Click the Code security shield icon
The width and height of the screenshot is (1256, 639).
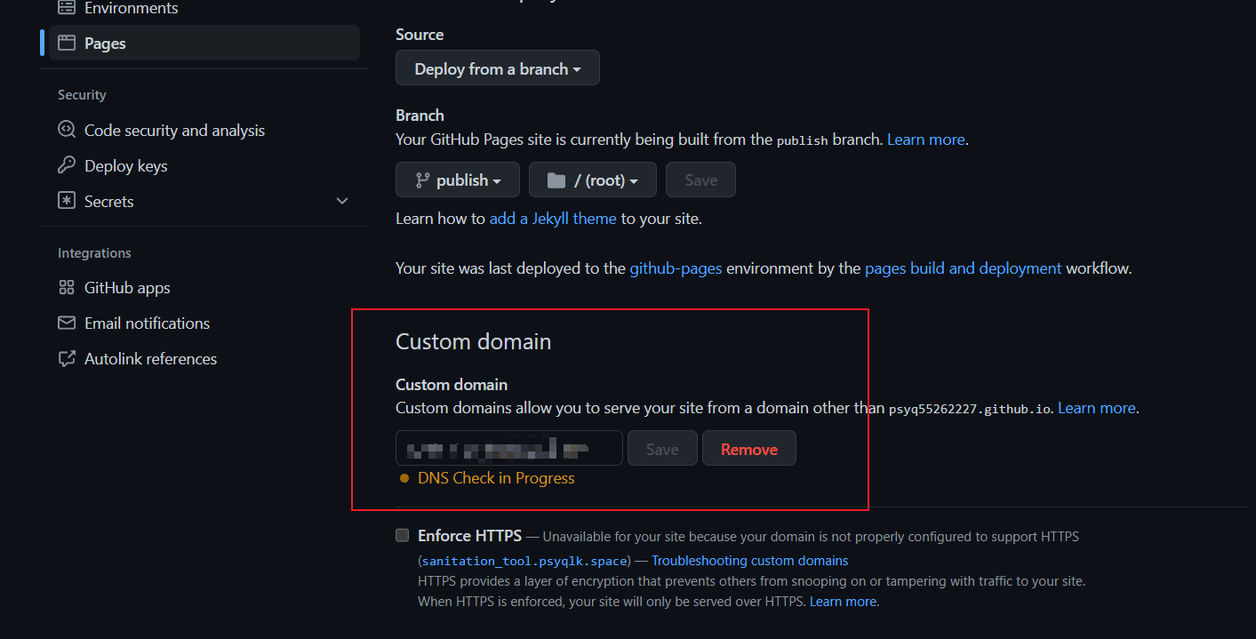pos(67,130)
